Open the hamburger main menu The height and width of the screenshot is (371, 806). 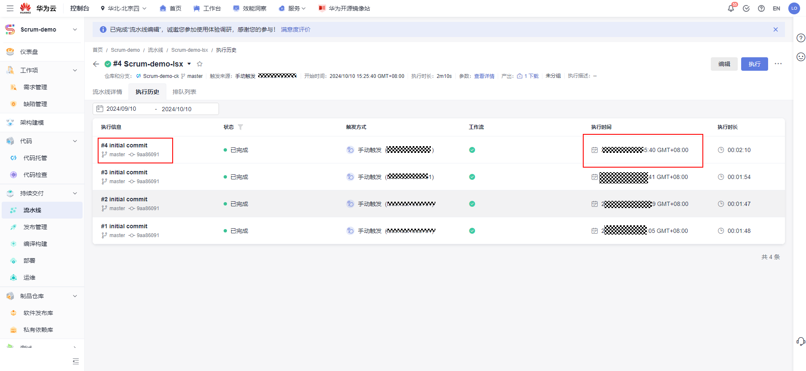(x=10, y=8)
